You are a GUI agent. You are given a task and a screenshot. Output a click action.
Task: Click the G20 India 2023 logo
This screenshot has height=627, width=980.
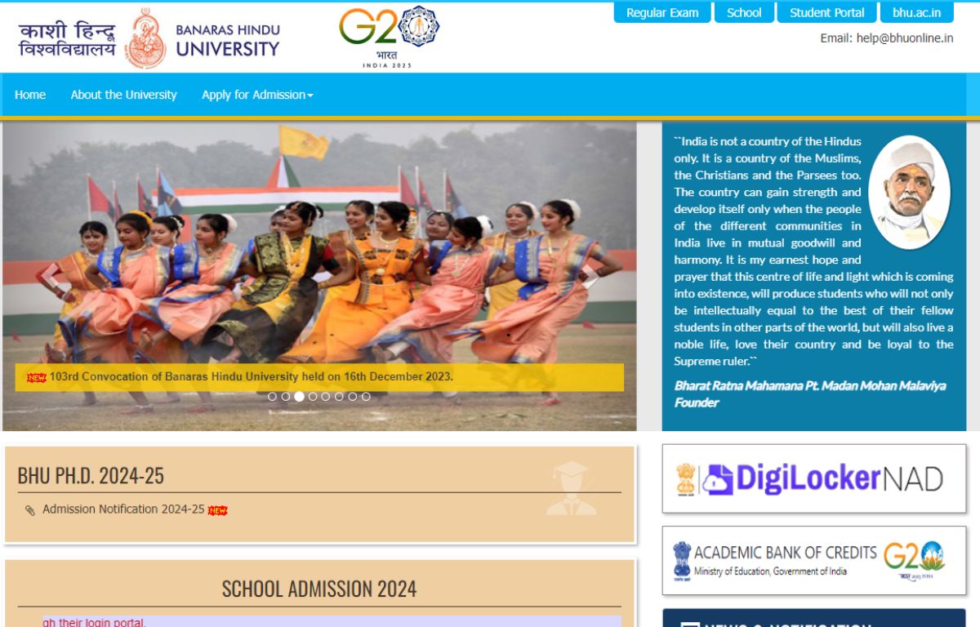coord(389,38)
